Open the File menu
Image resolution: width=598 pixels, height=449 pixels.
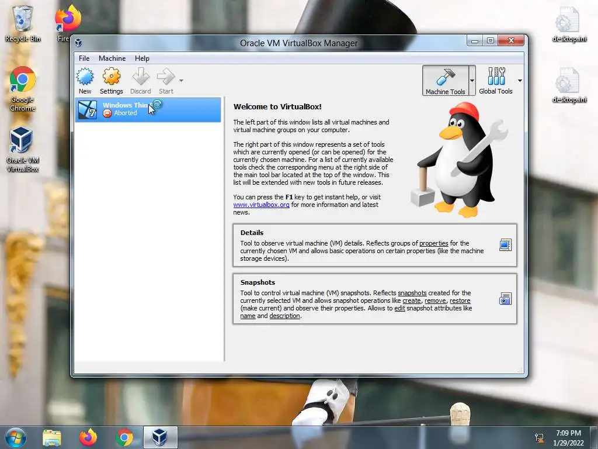click(x=84, y=58)
